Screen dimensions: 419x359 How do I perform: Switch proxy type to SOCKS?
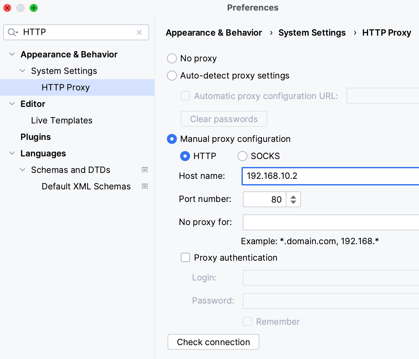point(242,156)
